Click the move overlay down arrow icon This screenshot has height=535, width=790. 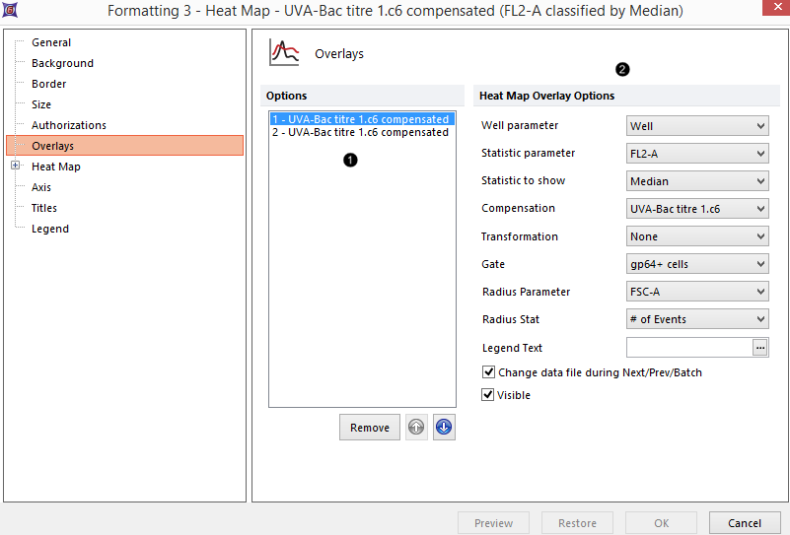click(444, 428)
